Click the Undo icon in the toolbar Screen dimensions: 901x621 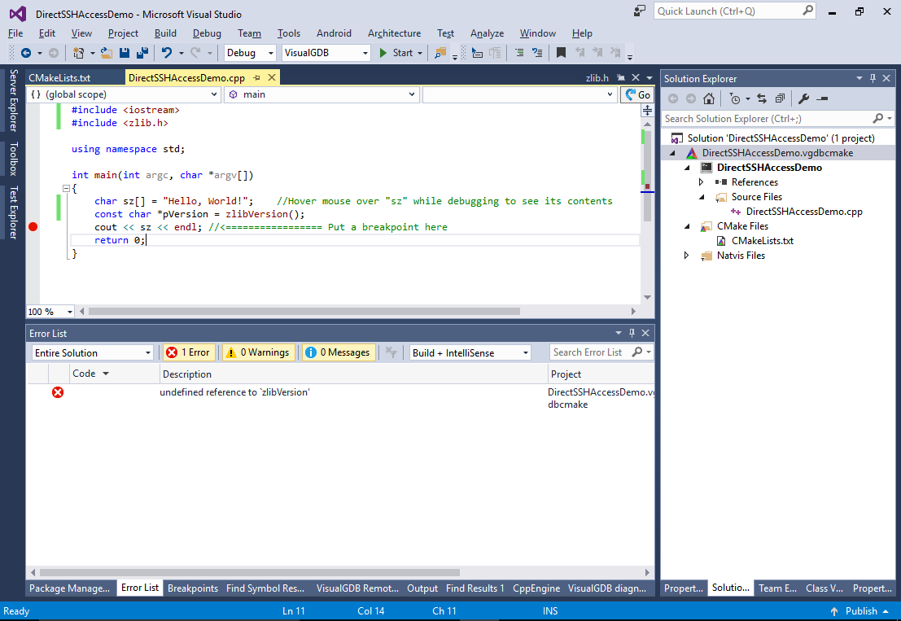click(x=167, y=53)
